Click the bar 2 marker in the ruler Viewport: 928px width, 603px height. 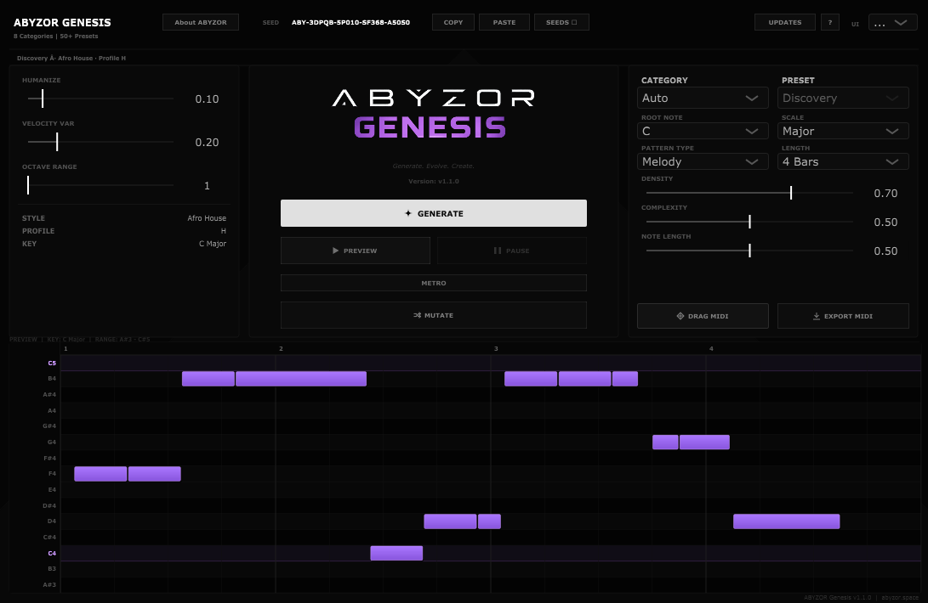(x=282, y=349)
